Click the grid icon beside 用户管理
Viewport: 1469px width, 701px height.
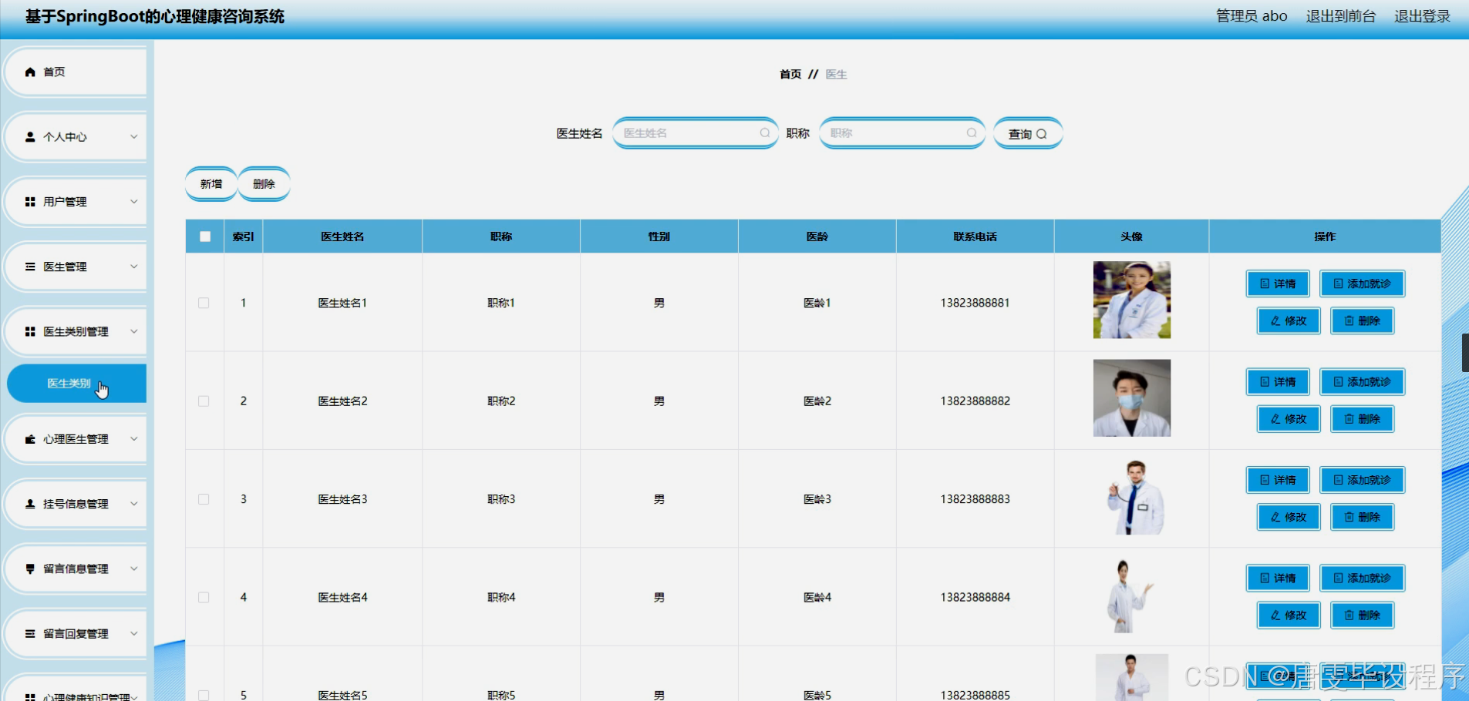point(30,202)
